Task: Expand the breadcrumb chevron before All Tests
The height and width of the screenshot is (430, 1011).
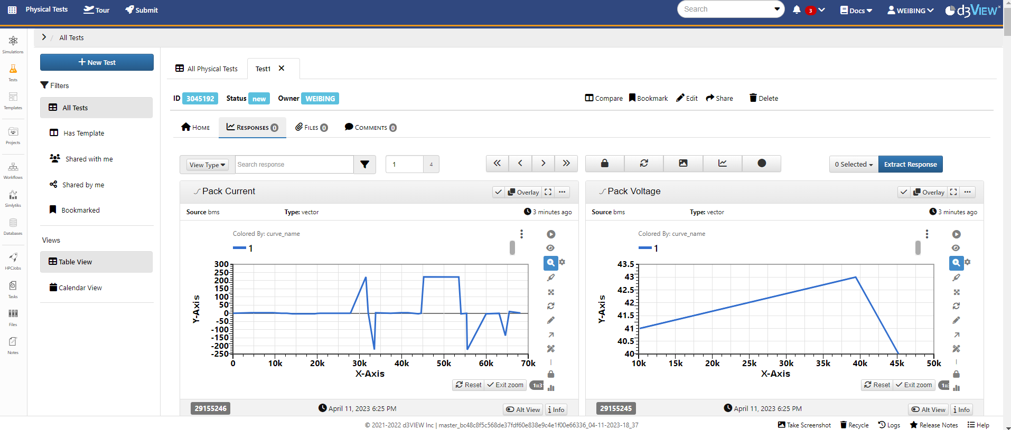Action: [x=44, y=37]
